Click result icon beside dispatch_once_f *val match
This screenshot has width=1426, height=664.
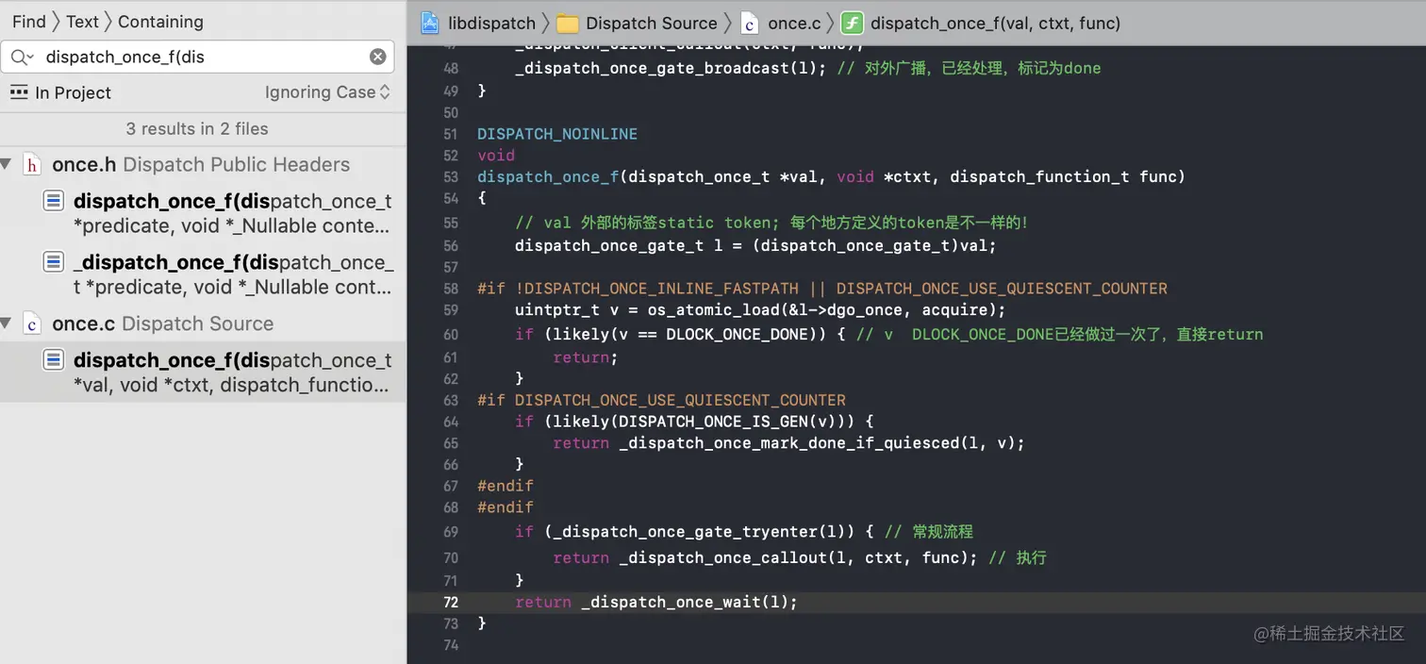pos(54,359)
